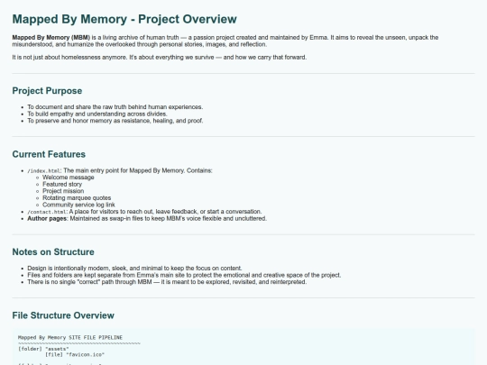Click the bullet 'Design is intentionally modern, sleek, and minimal'
The height and width of the screenshot is (365, 487).
pyautogui.click(x=134, y=269)
